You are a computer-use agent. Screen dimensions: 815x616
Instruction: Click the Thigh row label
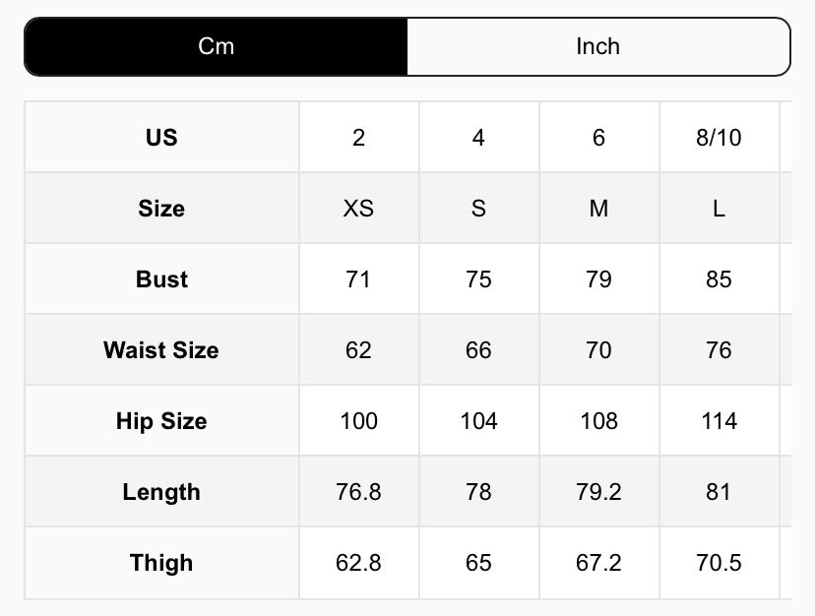click(161, 563)
